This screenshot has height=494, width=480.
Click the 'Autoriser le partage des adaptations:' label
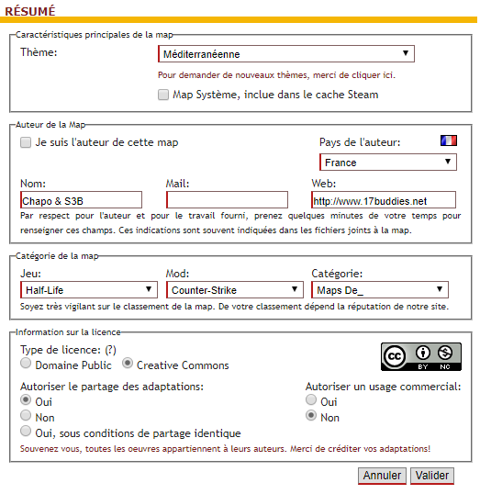tap(112, 387)
